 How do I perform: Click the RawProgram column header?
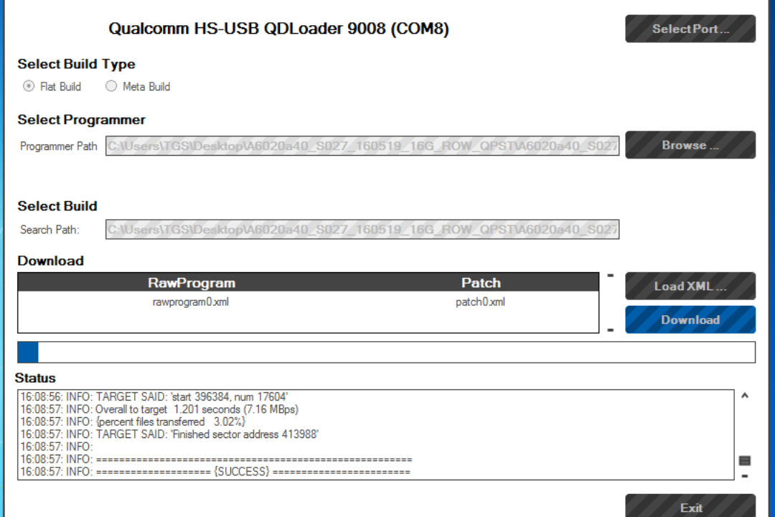coord(192,282)
